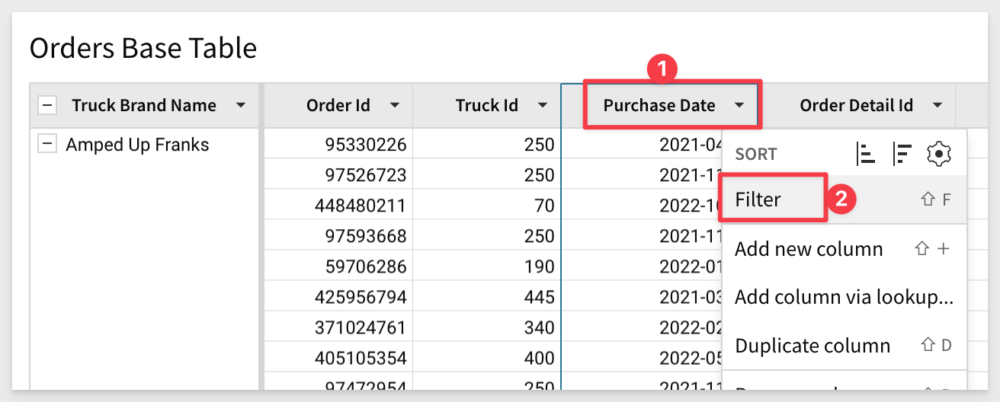Choose Add column via lookup option
This screenshot has width=1000, height=402.
tap(844, 297)
